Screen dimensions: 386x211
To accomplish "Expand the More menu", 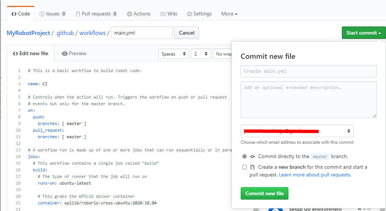I will coord(229,14).
